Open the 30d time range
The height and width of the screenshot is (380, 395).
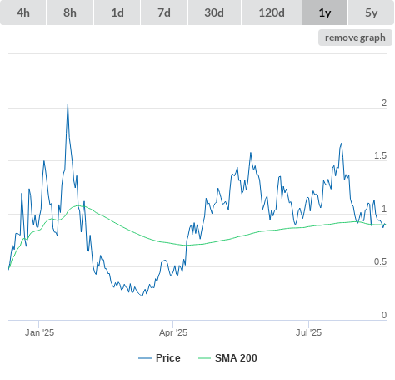tap(214, 13)
